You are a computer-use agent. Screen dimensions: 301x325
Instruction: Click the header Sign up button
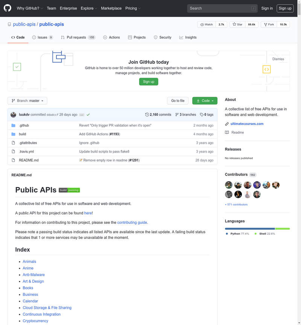(285, 8)
